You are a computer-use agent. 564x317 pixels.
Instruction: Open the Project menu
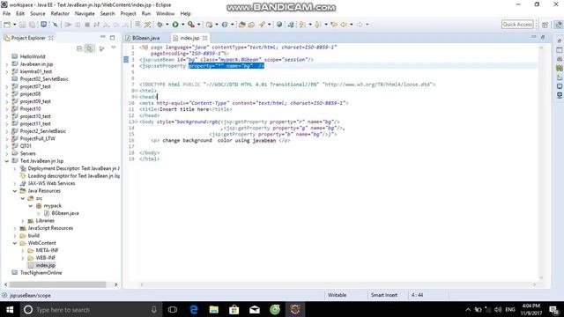pyautogui.click(x=128, y=14)
